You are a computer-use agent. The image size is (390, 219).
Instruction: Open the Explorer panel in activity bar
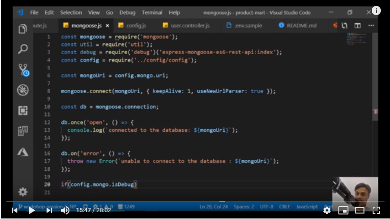point(22,29)
